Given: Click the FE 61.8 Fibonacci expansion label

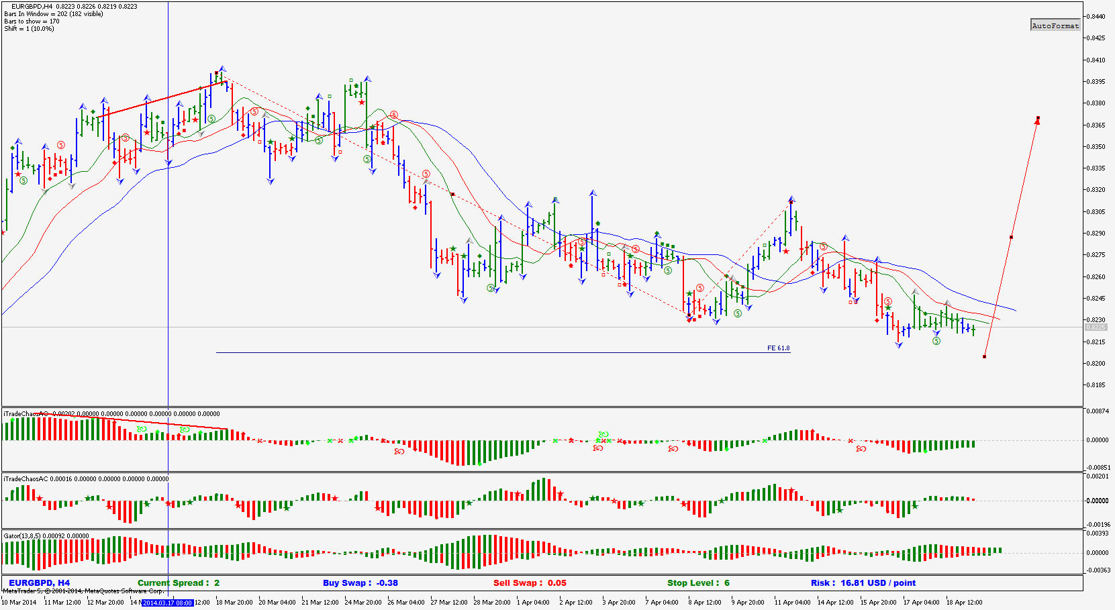Looking at the screenshot, I should pyautogui.click(x=777, y=348).
